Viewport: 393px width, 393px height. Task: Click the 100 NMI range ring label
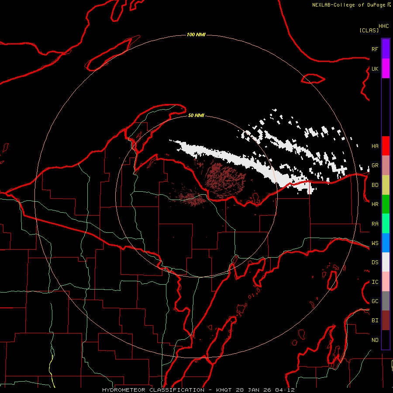click(196, 34)
